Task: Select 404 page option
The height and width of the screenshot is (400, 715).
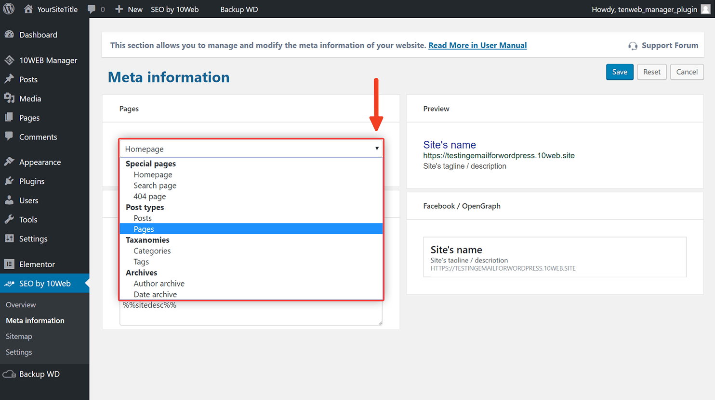Action: 251,196
